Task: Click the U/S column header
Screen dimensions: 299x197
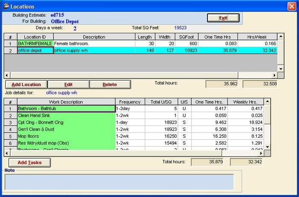Action: click(185, 102)
